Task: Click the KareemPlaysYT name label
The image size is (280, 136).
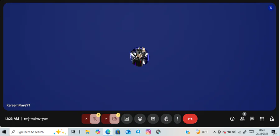Action: 18,105
